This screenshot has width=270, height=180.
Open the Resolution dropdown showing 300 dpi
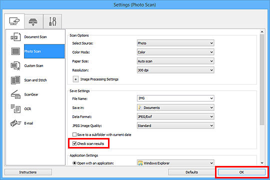175,70
